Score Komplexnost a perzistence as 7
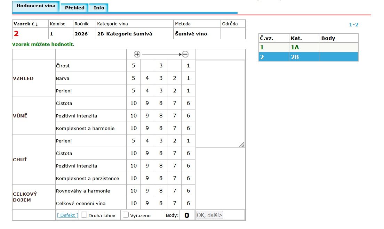Screen dimensions: 384x229 click(175, 178)
